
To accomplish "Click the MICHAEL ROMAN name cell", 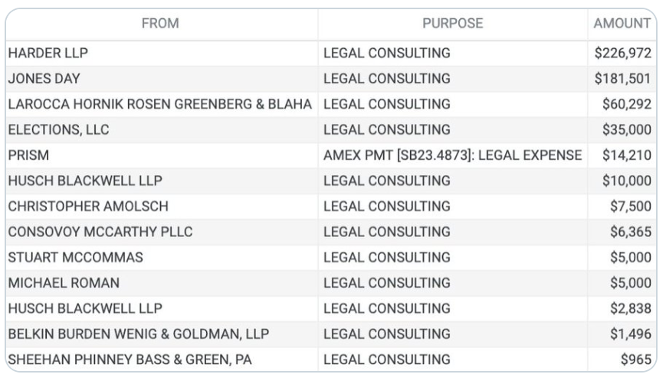I will click(64, 283).
